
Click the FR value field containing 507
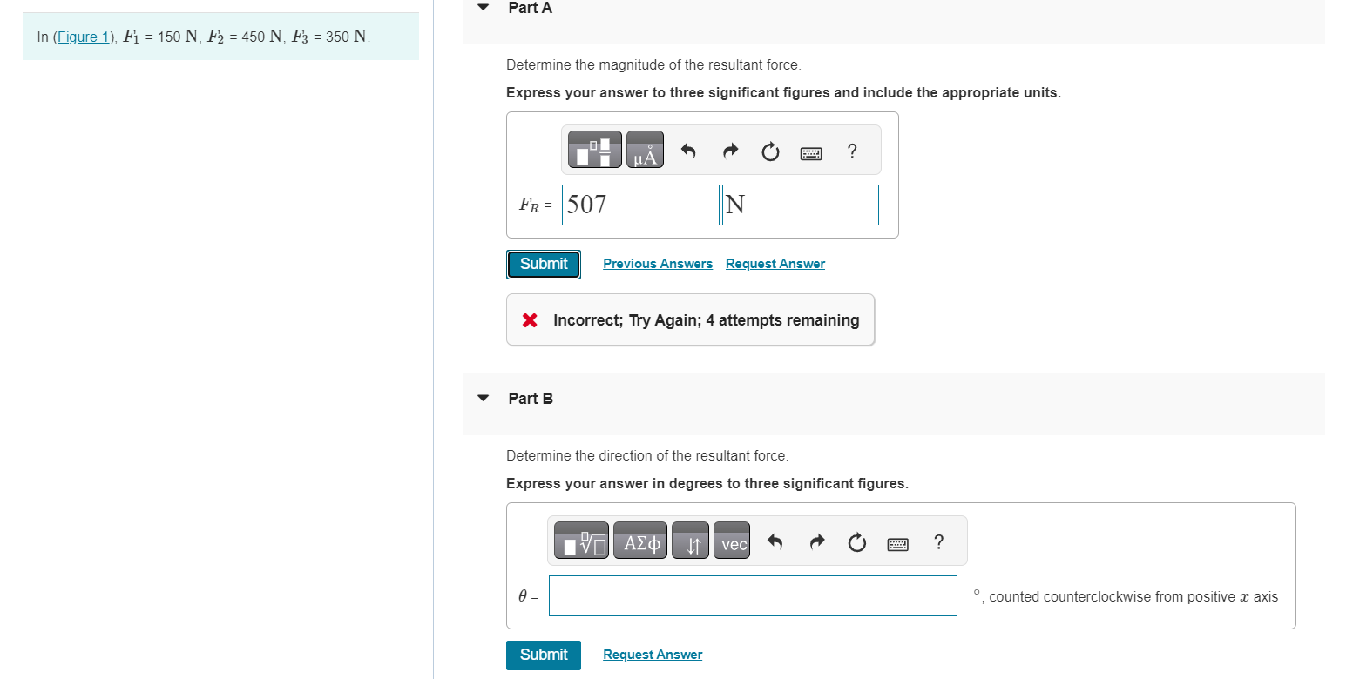[640, 205]
